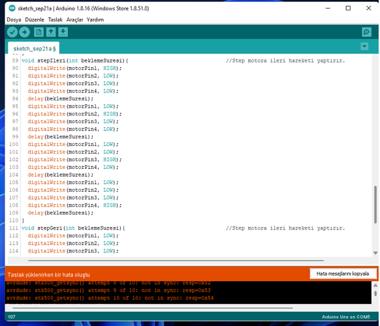Create a new sketch with the New icon
The image size is (380, 326).
click(39, 32)
